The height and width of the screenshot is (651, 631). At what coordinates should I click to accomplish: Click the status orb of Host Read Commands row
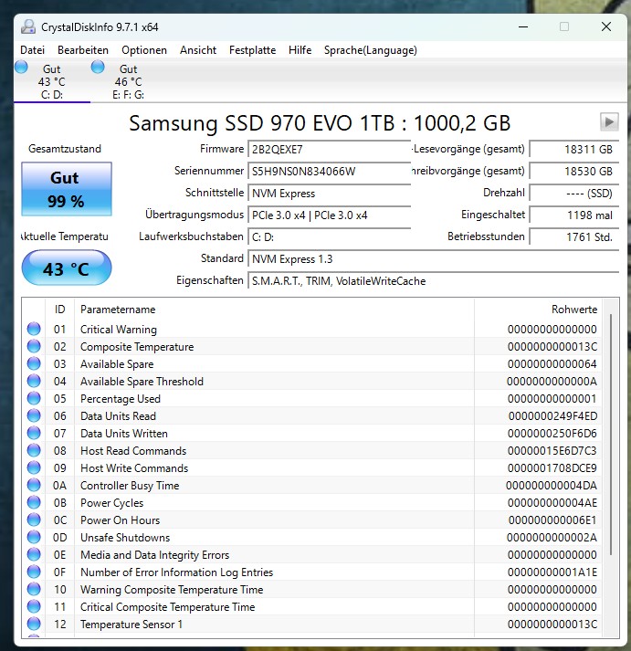34,450
